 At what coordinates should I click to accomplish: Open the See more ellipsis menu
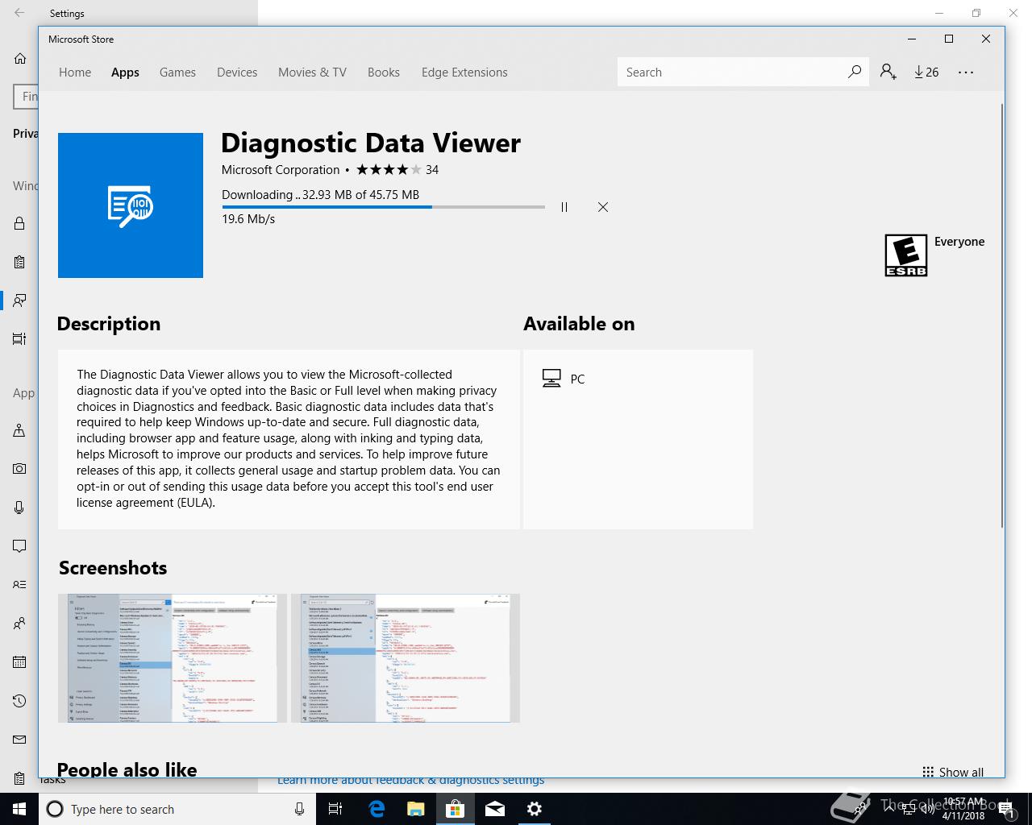pyautogui.click(x=966, y=72)
